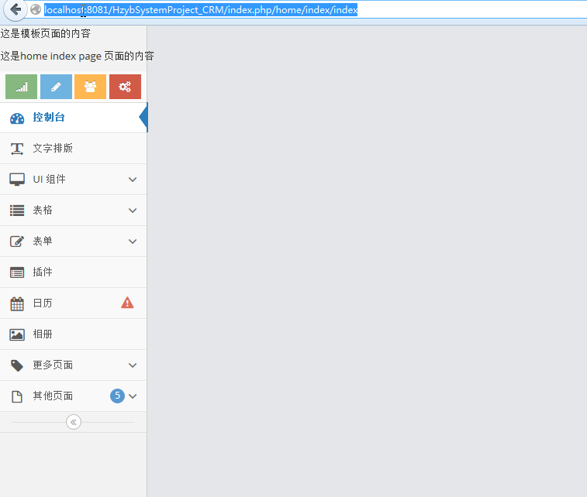Expand the 更多页面 submenu chevron
Viewport: 587px width, 497px height.
133,365
